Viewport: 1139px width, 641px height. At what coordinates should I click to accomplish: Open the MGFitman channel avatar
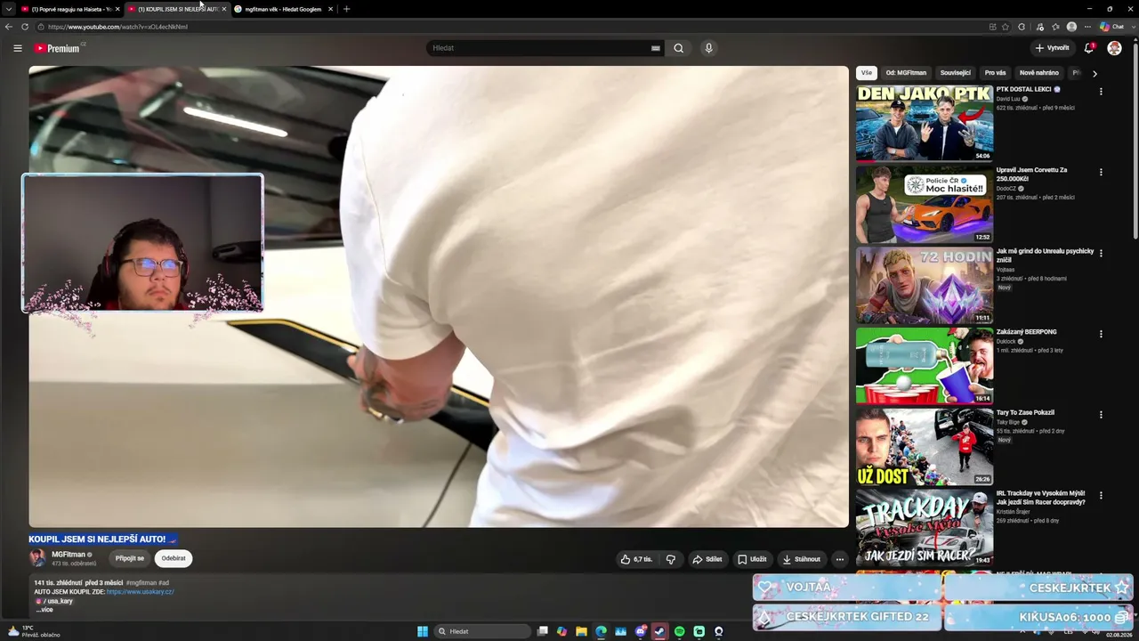click(x=37, y=558)
